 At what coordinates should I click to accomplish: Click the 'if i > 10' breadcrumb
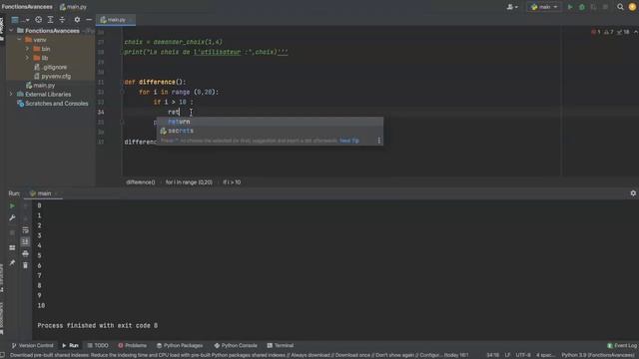click(232, 182)
